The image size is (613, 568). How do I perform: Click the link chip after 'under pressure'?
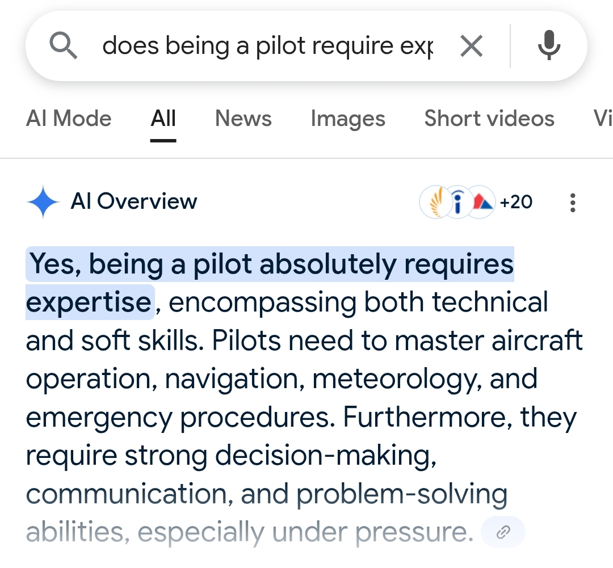pos(503,532)
